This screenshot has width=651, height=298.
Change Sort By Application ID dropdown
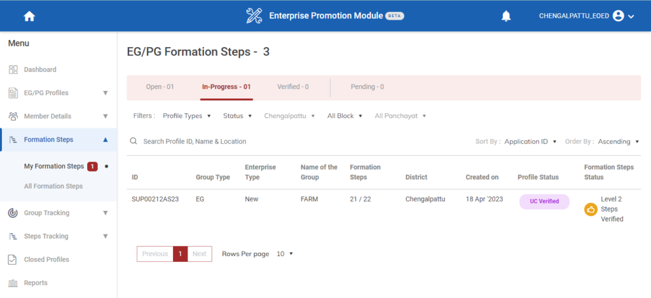coord(530,142)
